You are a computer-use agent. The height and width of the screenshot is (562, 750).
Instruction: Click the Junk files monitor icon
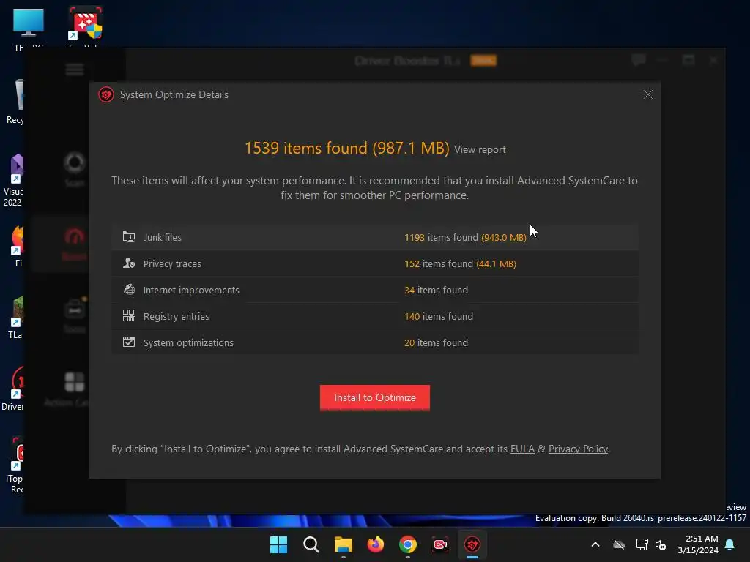[129, 237]
